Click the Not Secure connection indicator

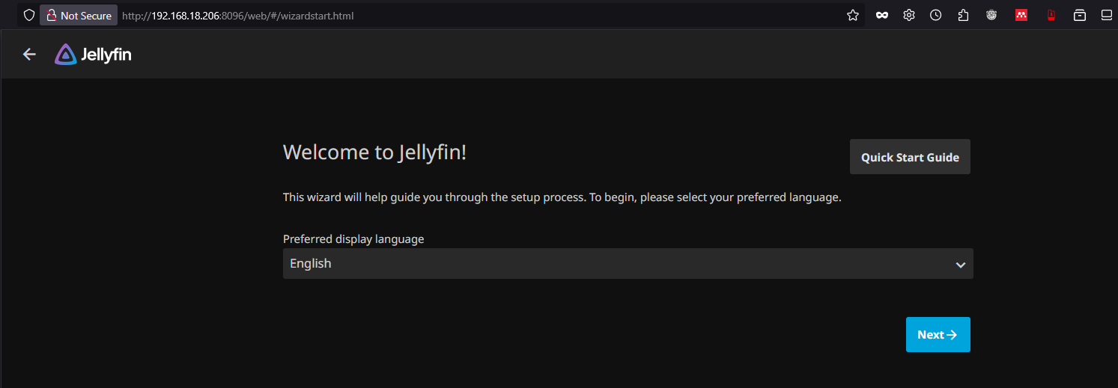pyautogui.click(x=79, y=15)
